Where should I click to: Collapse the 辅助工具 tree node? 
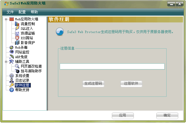[x=6, y=62]
